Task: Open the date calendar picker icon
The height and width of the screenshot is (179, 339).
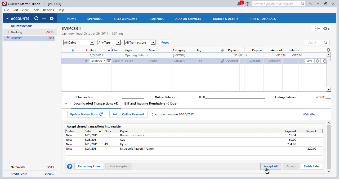Action: point(109,61)
